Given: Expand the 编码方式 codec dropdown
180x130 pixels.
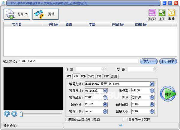Looking at the screenshot, I should tap(152, 84).
